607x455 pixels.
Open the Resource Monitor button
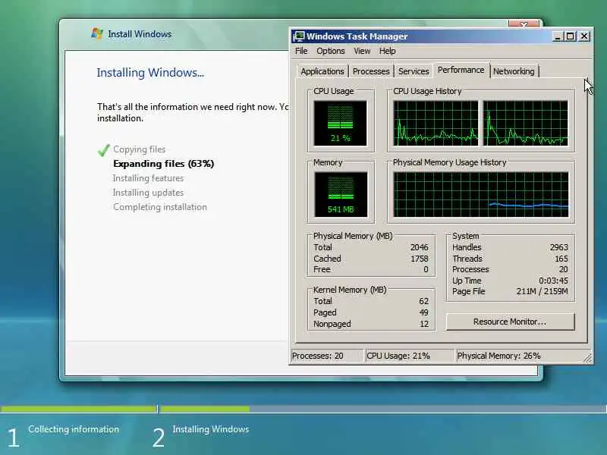pyautogui.click(x=510, y=322)
